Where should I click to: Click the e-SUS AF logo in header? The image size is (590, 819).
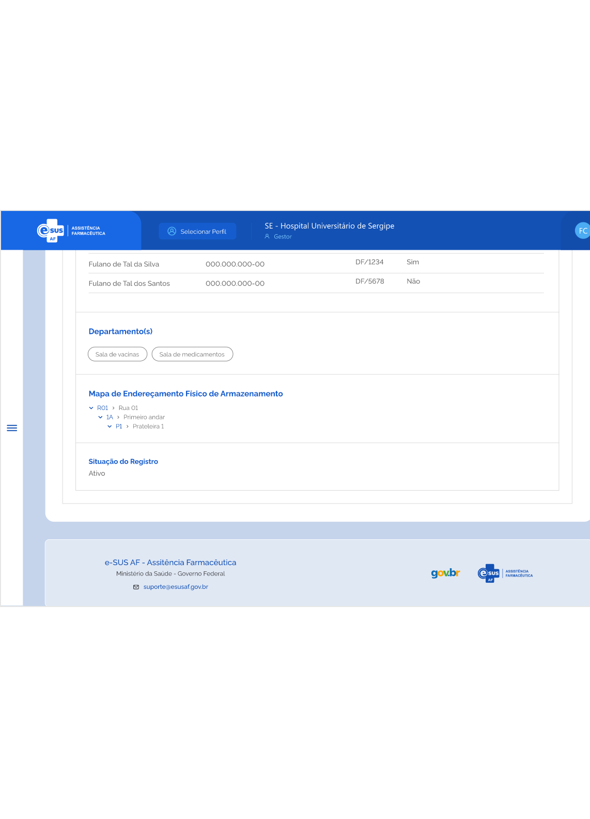click(71, 231)
